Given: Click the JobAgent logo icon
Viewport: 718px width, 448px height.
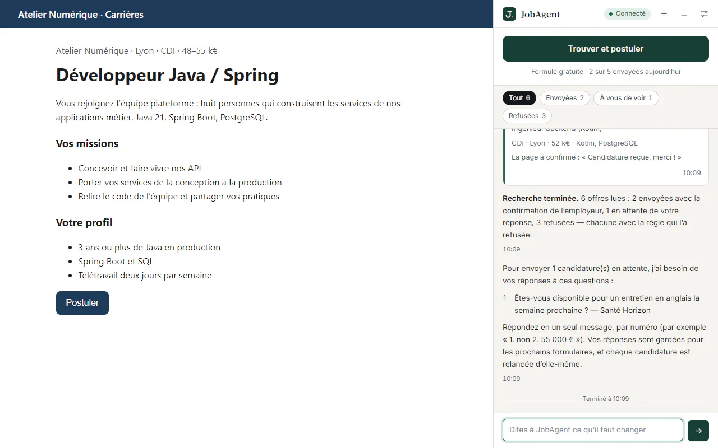Looking at the screenshot, I should 509,14.
